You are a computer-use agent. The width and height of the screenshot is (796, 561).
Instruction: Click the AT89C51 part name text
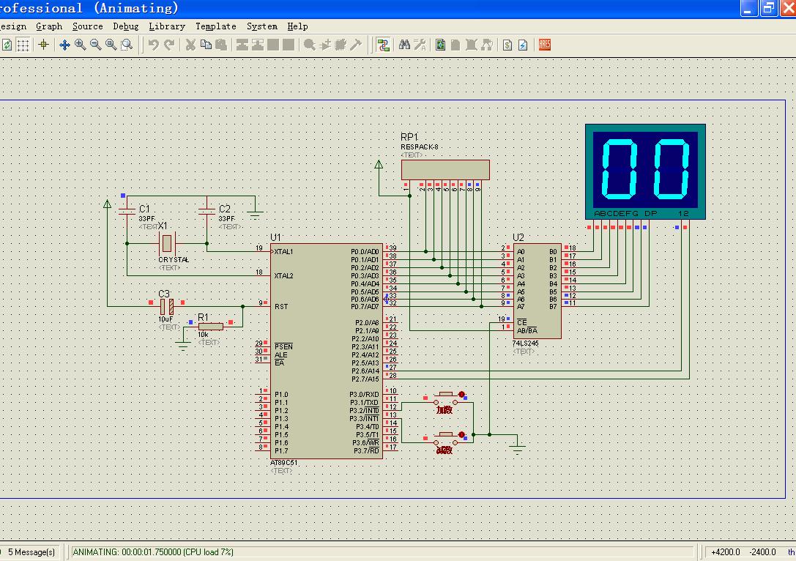coord(284,463)
